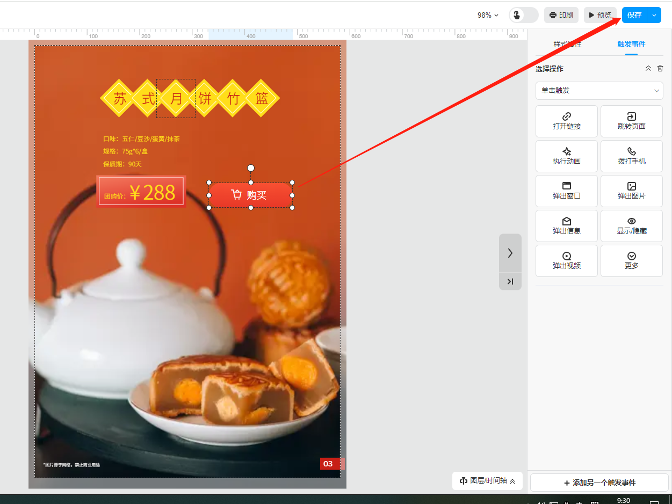Open the 图层/时间轴 panel

pos(487,481)
